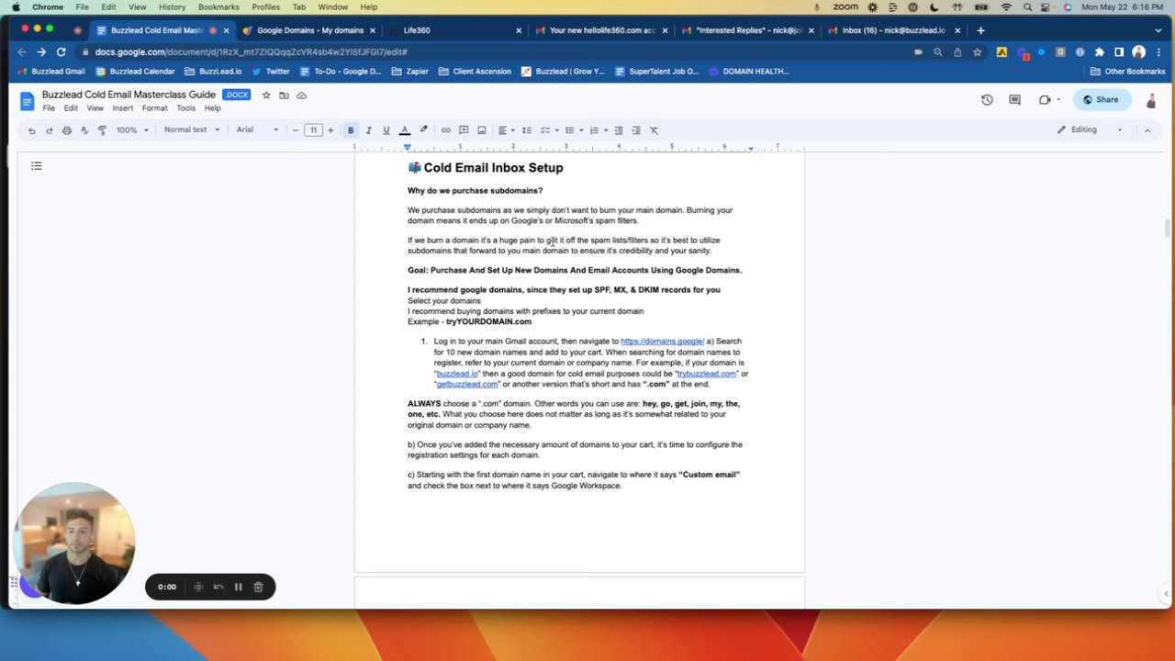Open the Zapier bookmark folder
This screenshot has width=1175, height=661.
point(410,72)
